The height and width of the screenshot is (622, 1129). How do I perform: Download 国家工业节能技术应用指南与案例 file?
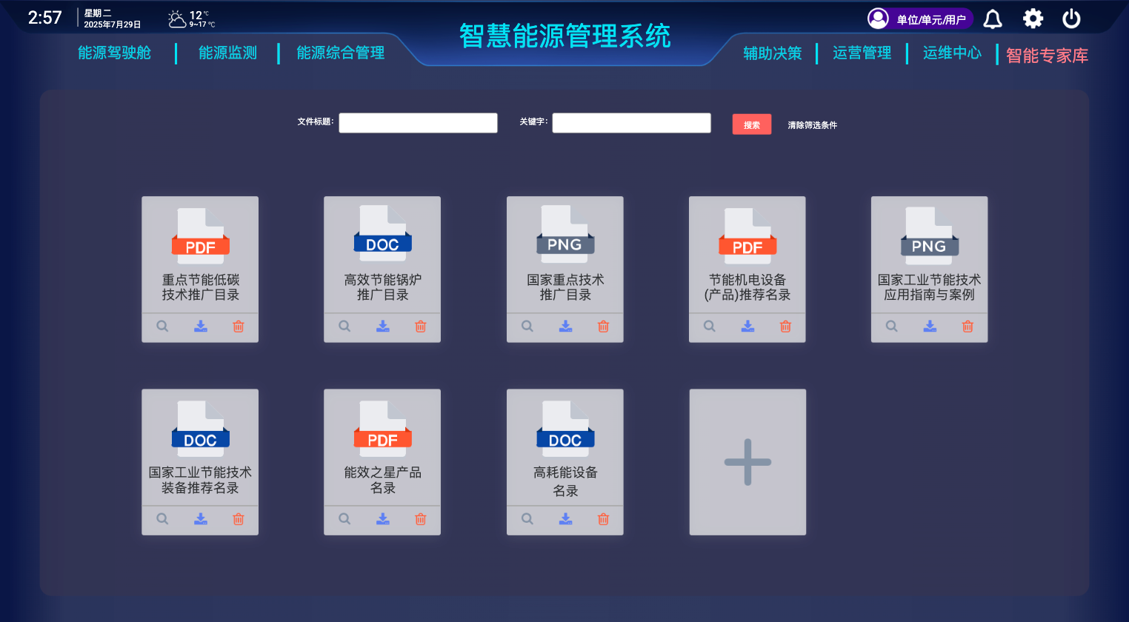coord(930,326)
